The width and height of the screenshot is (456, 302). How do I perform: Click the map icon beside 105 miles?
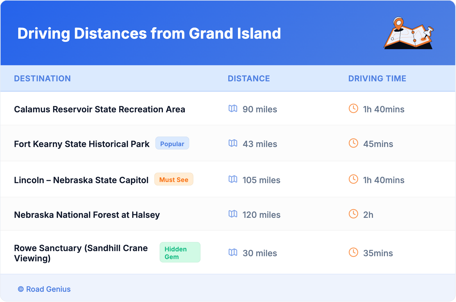[233, 179]
